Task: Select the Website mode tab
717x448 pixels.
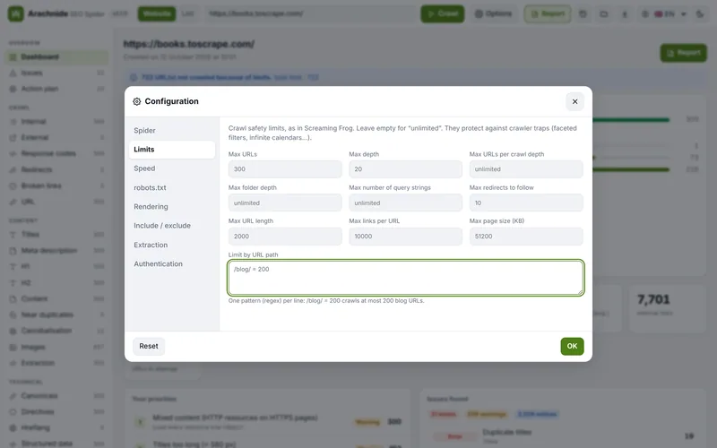Action: (x=157, y=13)
